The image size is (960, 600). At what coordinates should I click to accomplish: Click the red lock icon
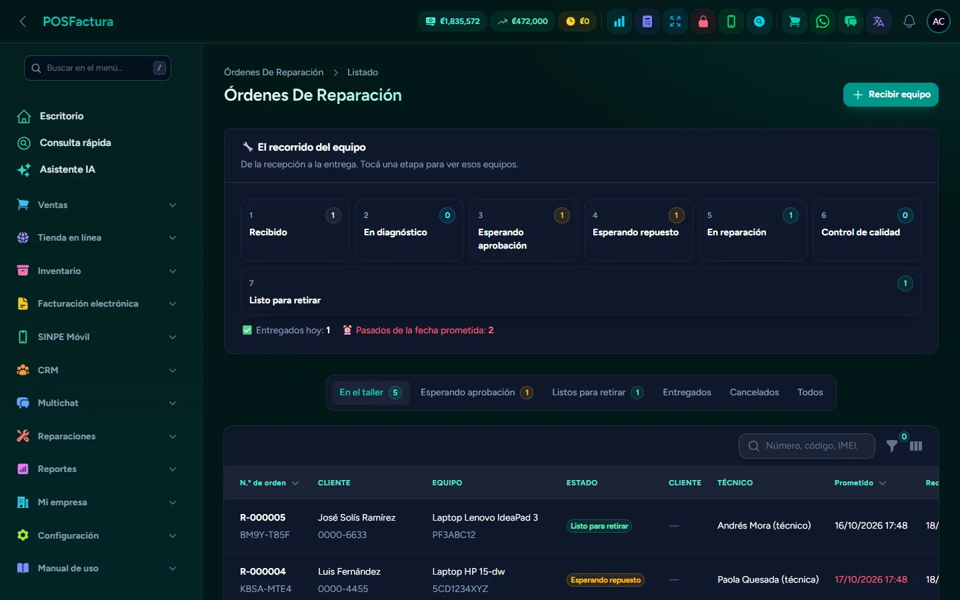703,21
